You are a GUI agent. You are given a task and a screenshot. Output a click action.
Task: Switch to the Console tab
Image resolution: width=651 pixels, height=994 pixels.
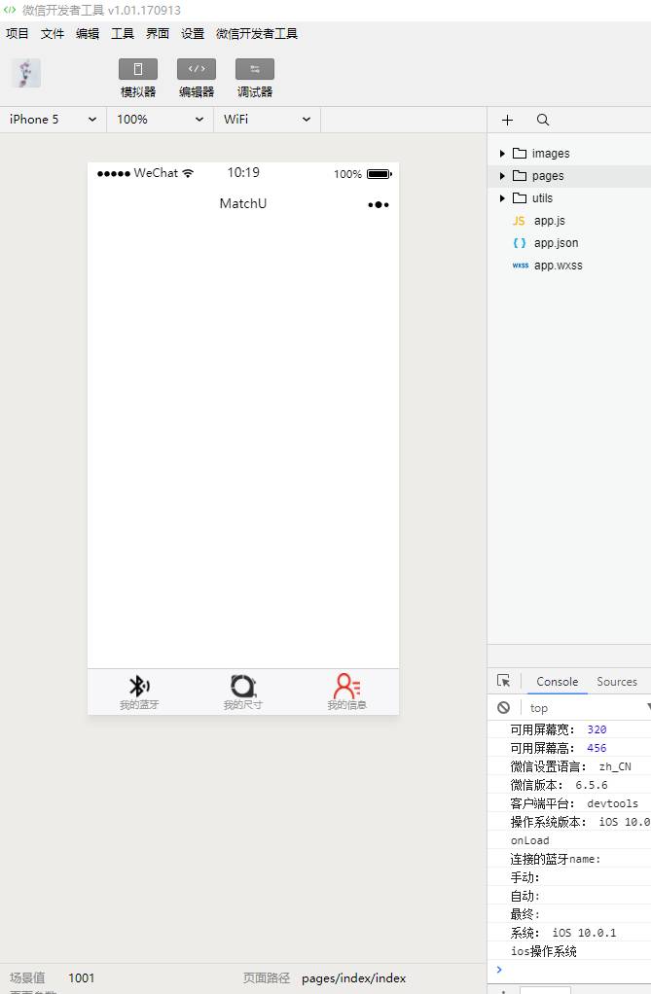557,682
